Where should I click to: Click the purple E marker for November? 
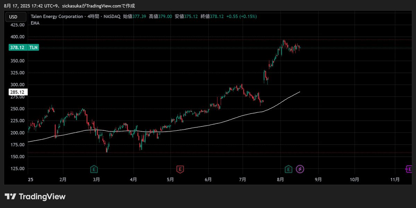pyautogui.click(x=409, y=169)
